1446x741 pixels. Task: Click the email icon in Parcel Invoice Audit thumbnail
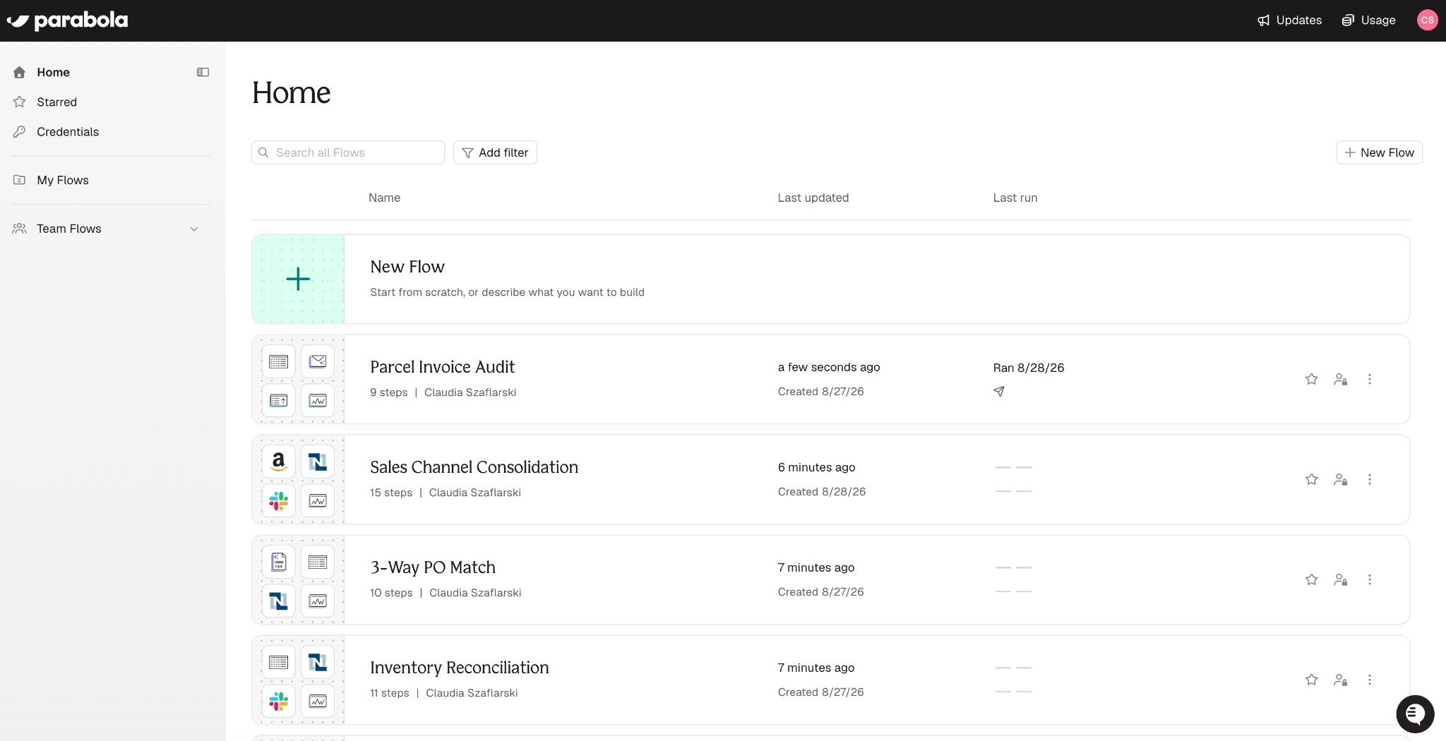[318, 361]
